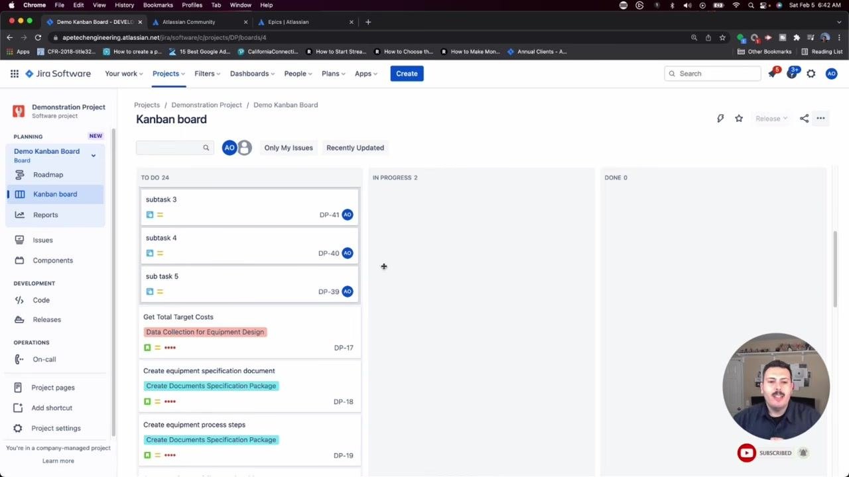Open the AO profile avatar in header

831,74
